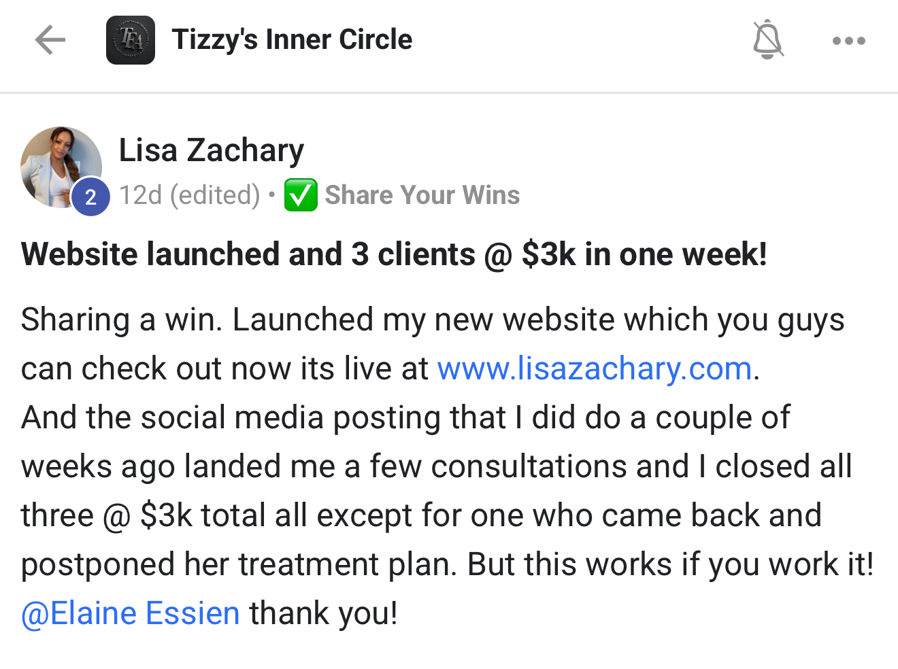Tap the @Elaine Essien mention
The width and height of the screenshot is (898, 669).
click(130, 613)
